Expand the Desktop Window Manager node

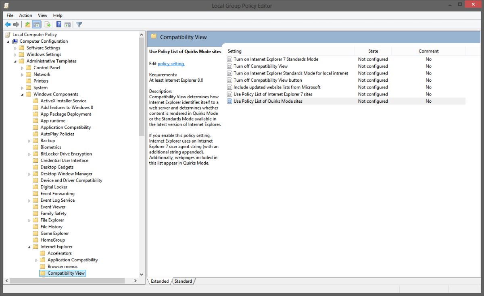pyautogui.click(x=29, y=174)
